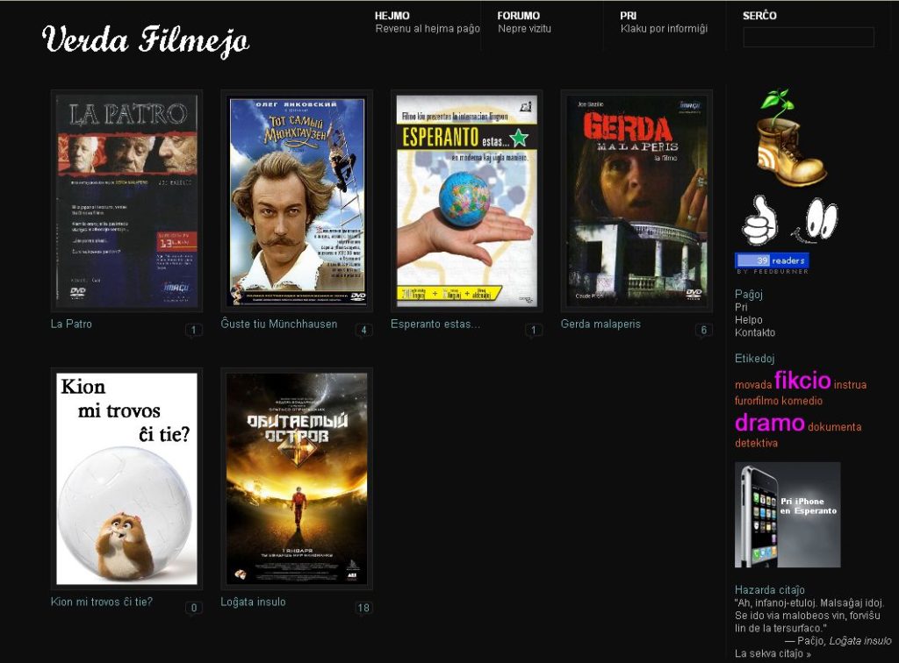The image size is (899, 663).
Task: Click the Verda Filmejo site logo
Action: click(x=145, y=40)
